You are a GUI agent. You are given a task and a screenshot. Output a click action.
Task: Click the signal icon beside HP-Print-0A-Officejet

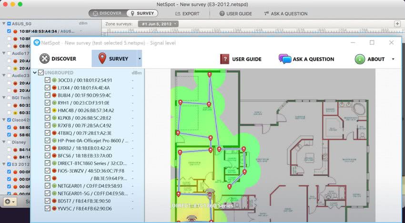point(54,141)
